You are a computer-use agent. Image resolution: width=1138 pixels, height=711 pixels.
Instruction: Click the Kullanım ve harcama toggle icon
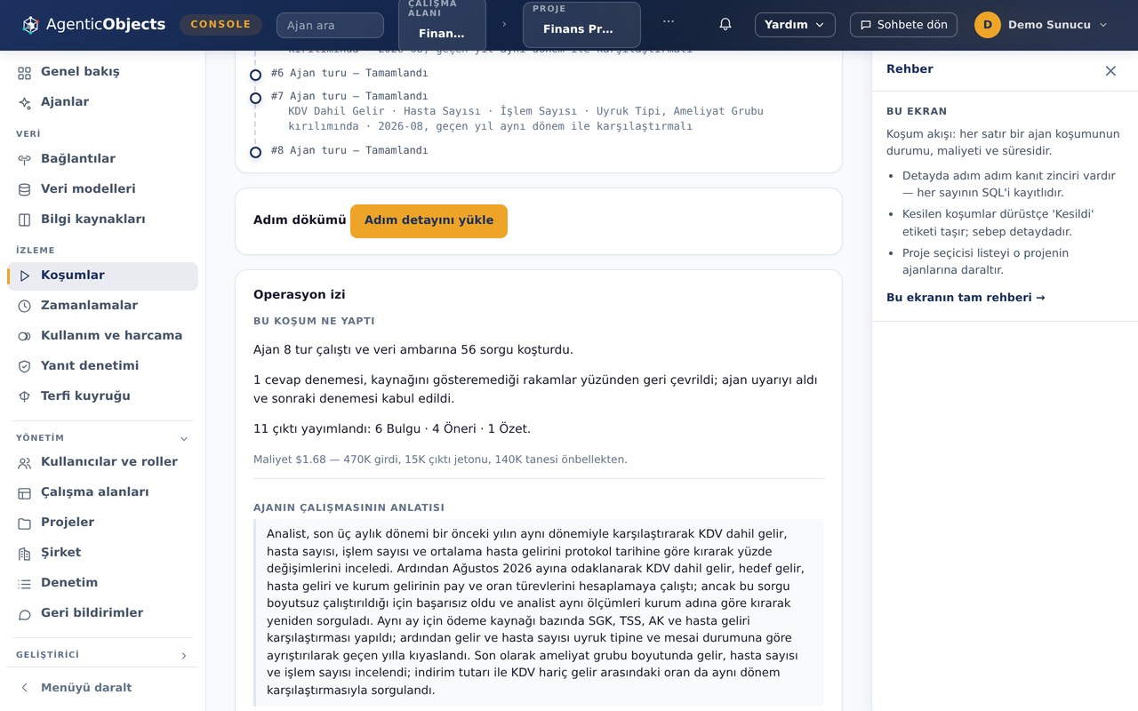25,336
